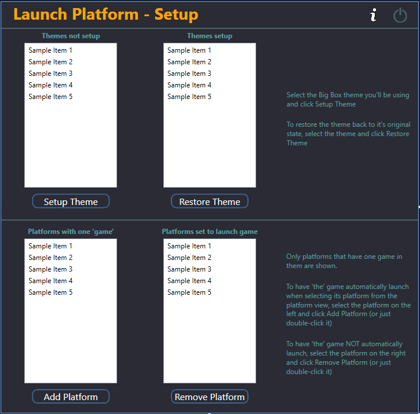
Task: Select Sample Item 5 in Platforms set to launch
Action: (x=189, y=292)
